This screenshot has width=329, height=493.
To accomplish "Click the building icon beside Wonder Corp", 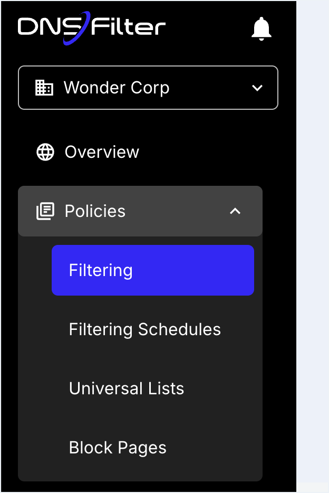I will [44, 88].
